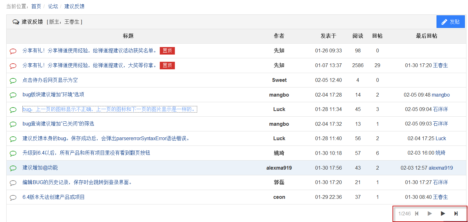Click 置顶 badge on the 01-07 post

[167, 66]
